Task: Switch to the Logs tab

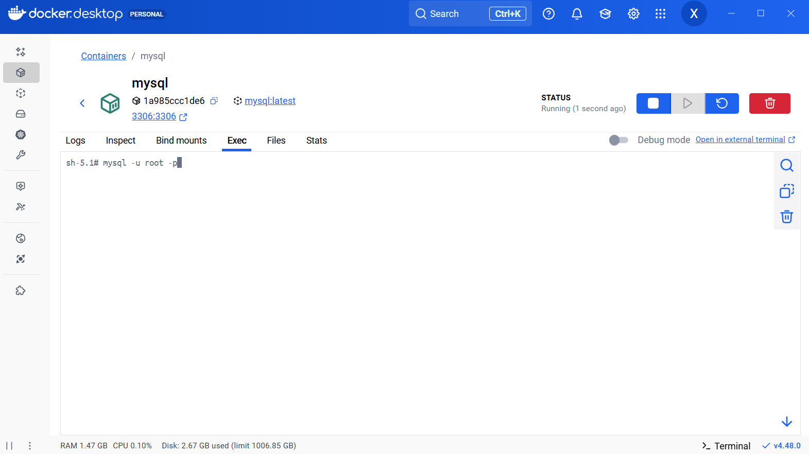Action: pyautogui.click(x=75, y=141)
